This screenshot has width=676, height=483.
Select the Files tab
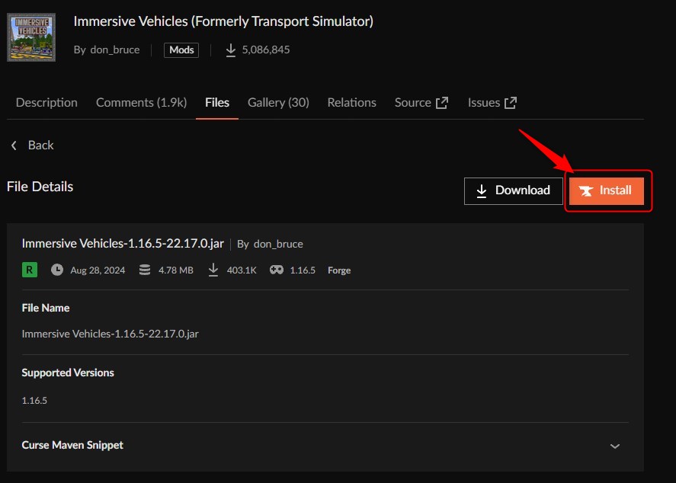(217, 103)
